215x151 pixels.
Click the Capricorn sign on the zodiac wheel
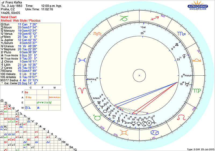click(124, 19)
